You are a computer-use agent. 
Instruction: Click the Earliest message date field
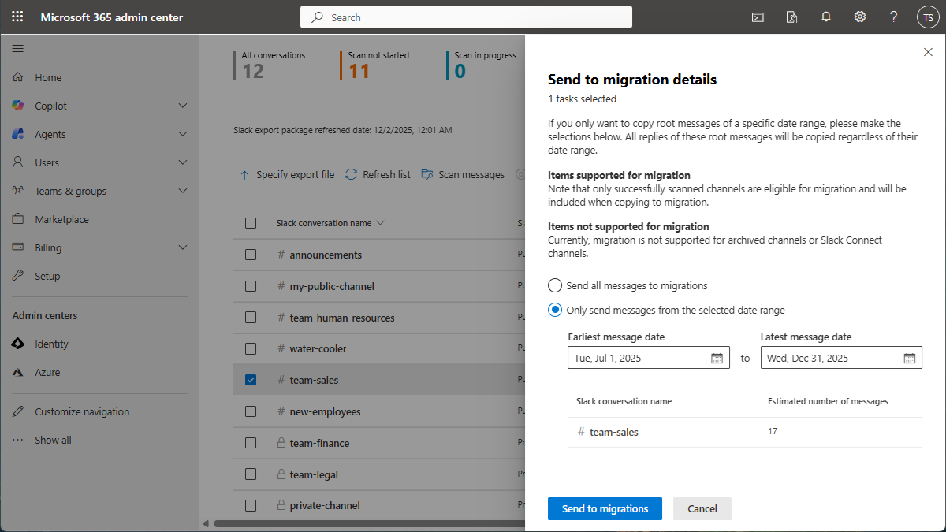pyautogui.click(x=648, y=358)
